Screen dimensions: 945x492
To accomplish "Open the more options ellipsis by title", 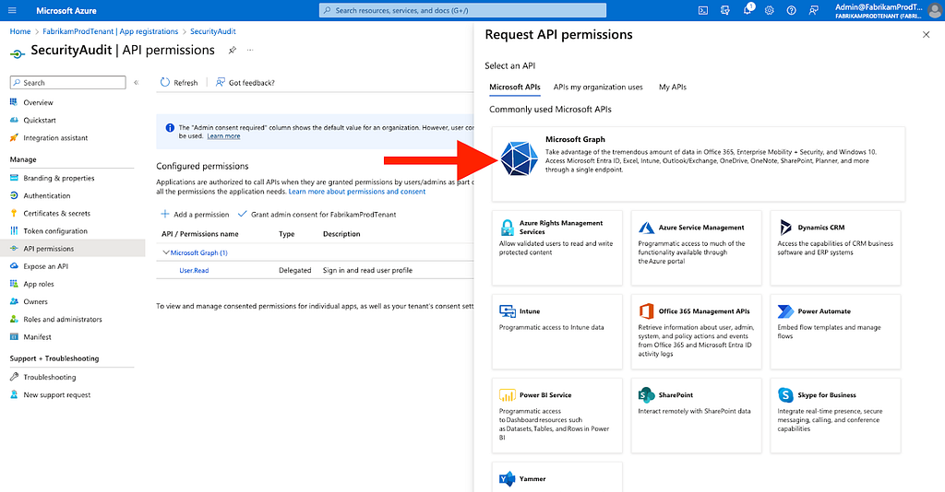I will (x=250, y=50).
